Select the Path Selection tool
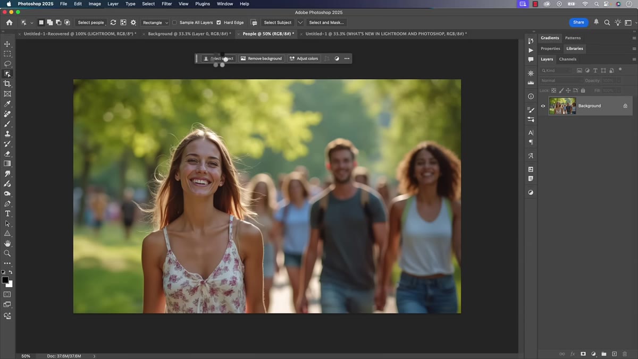This screenshot has width=638, height=359. point(7,224)
